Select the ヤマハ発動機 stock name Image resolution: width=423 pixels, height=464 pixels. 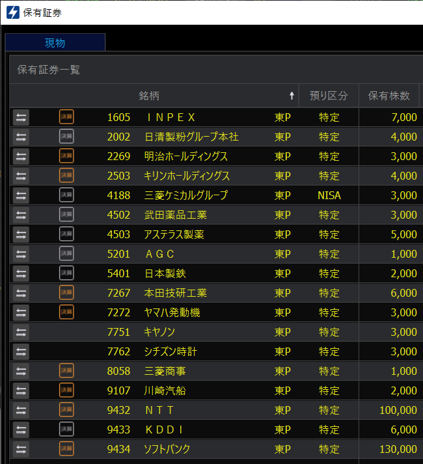click(172, 313)
